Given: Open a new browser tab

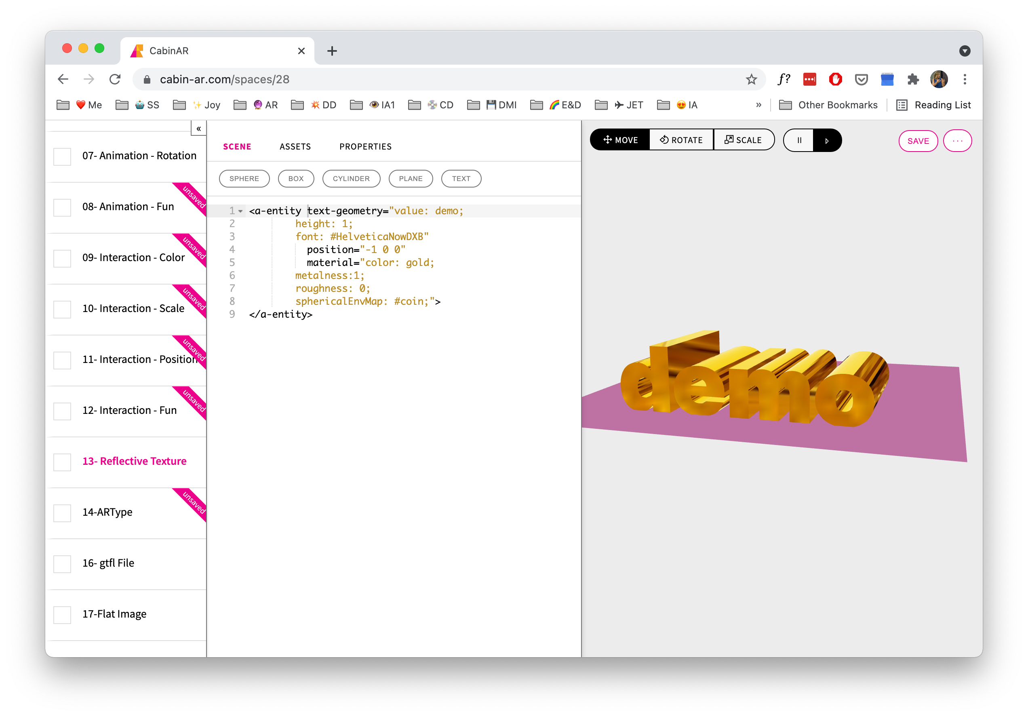Looking at the screenshot, I should (332, 51).
